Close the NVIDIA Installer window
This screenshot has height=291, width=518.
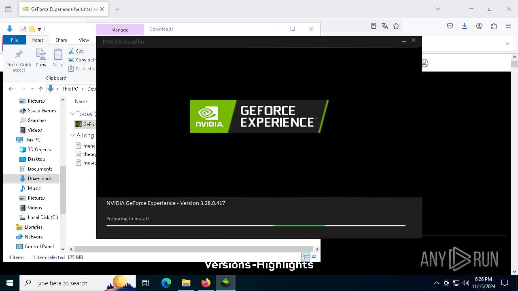click(x=414, y=40)
